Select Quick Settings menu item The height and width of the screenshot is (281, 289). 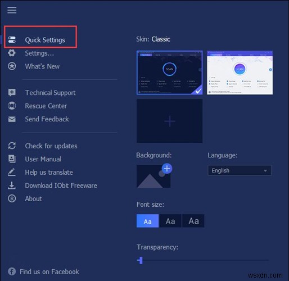tap(45, 40)
